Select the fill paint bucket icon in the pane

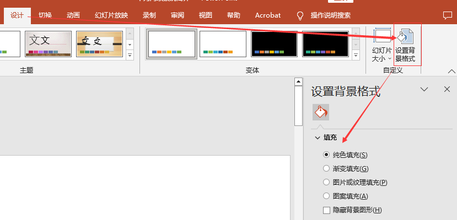321,112
